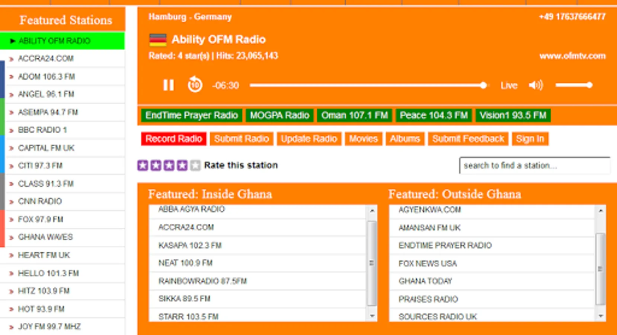Viewport: 617px width, 335px height.
Task: Click the German flag icon
Action: tap(158, 39)
